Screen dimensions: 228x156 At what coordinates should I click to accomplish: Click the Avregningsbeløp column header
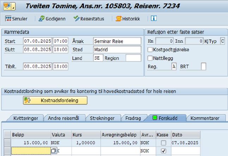[120, 134]
